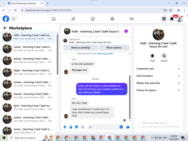Open Chrome profile icon in toolbar

pos(179,10)
